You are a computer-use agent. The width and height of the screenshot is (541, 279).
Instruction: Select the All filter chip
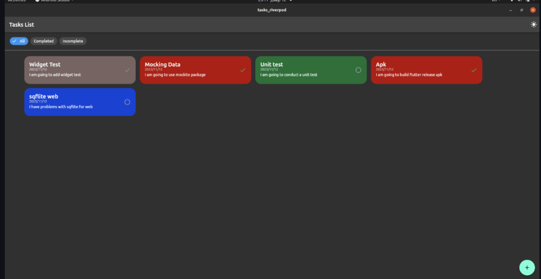tap(19, 41)
